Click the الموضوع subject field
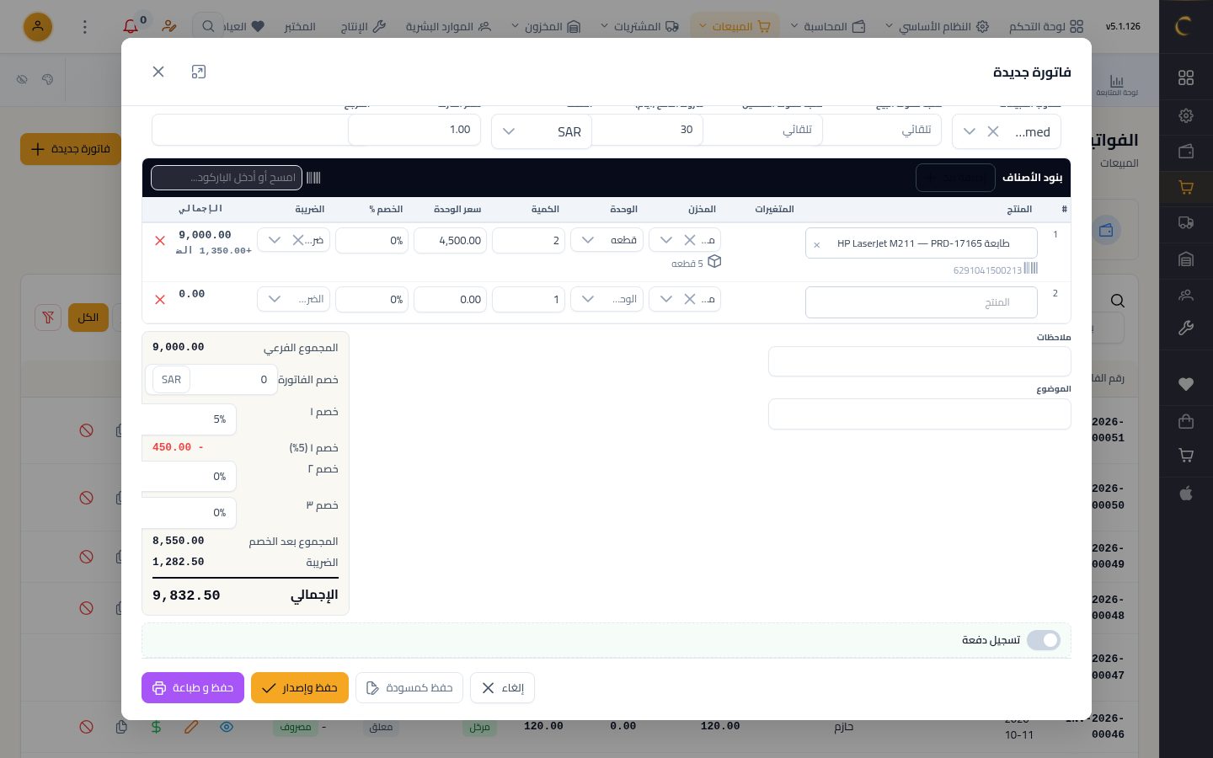 click(x=920, y=414)
